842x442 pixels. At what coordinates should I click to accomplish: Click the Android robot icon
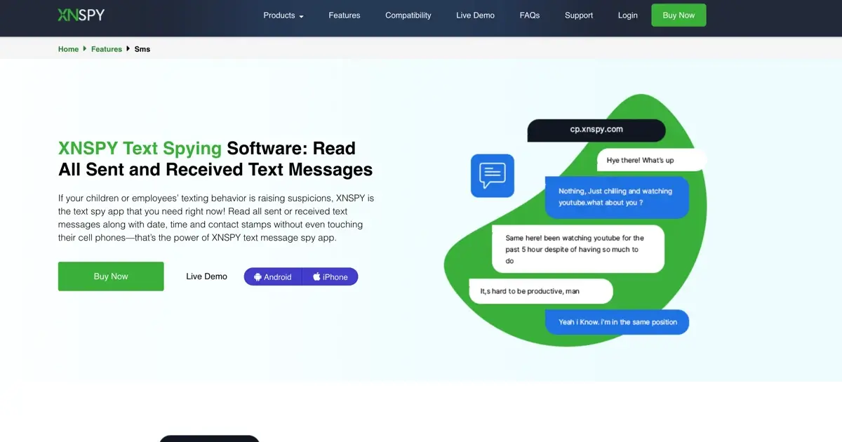tap(258, 277)
